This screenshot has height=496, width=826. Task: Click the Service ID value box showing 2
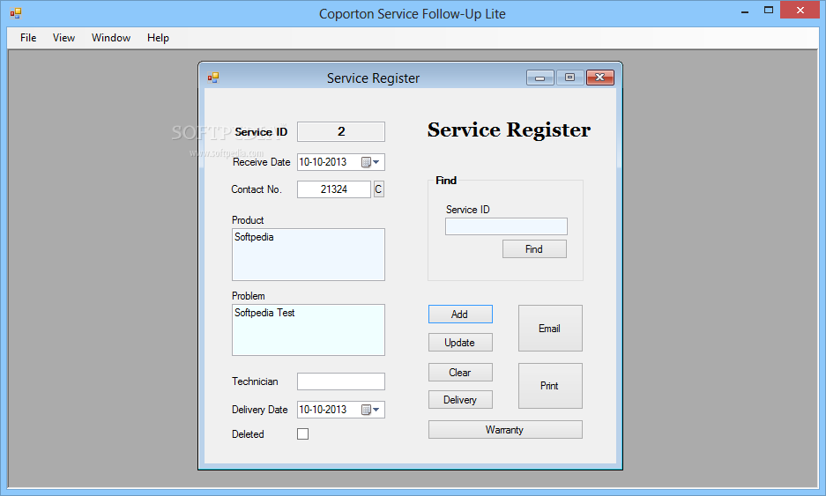click(341, 131)
